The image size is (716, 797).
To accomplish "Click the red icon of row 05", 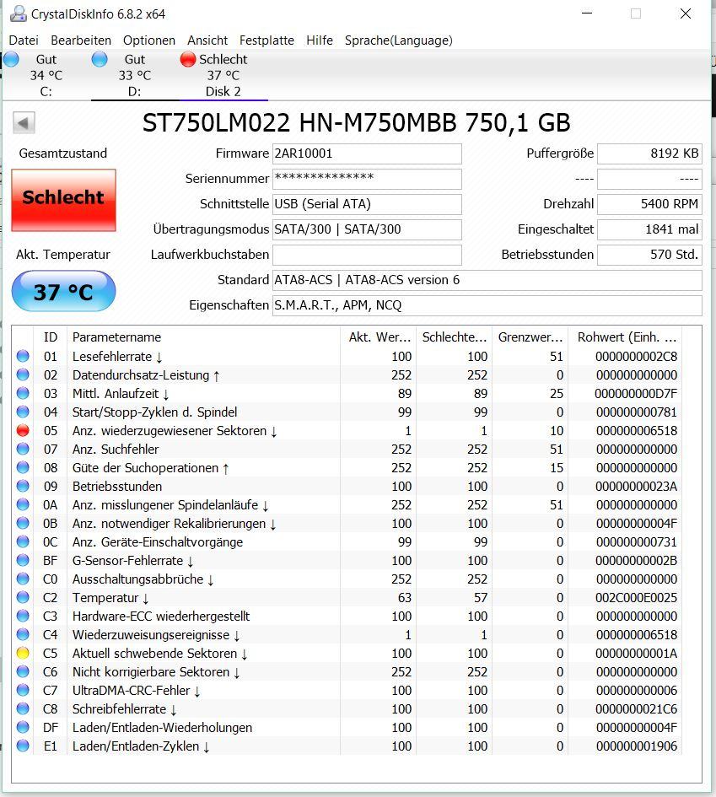I will coord(23,430).
